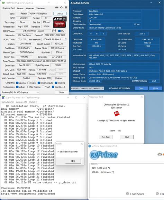Click the Driver Version field
This screenshot has width=164, height=200.
41,61
